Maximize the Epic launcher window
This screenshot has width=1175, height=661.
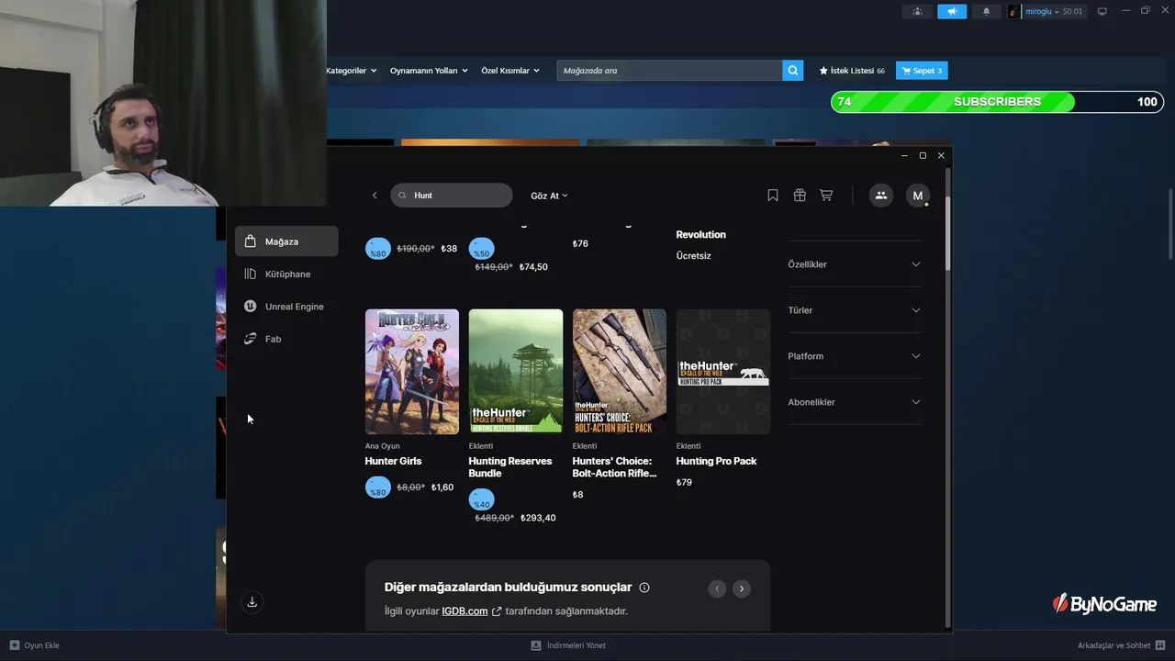(x=923, y=156)
